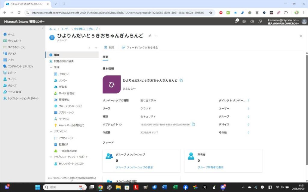Image resolution: width=308 pixels, height=192 pixels.
Task: Reload the page in Chrome
Action: pyautogui.click(x=19, y=13)
